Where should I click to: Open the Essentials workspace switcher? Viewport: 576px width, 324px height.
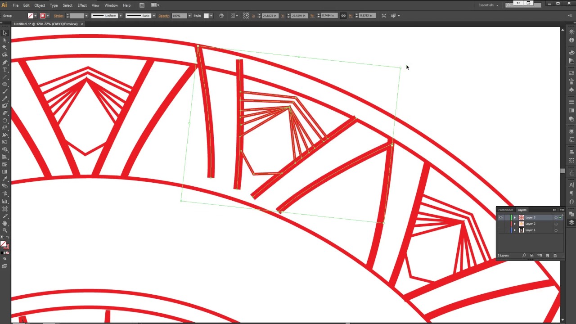[x=488, y=5]
